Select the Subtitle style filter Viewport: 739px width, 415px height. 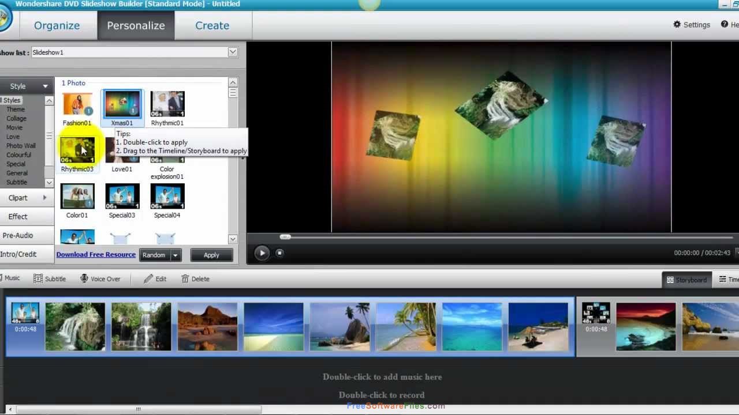(x=17, y=183)
